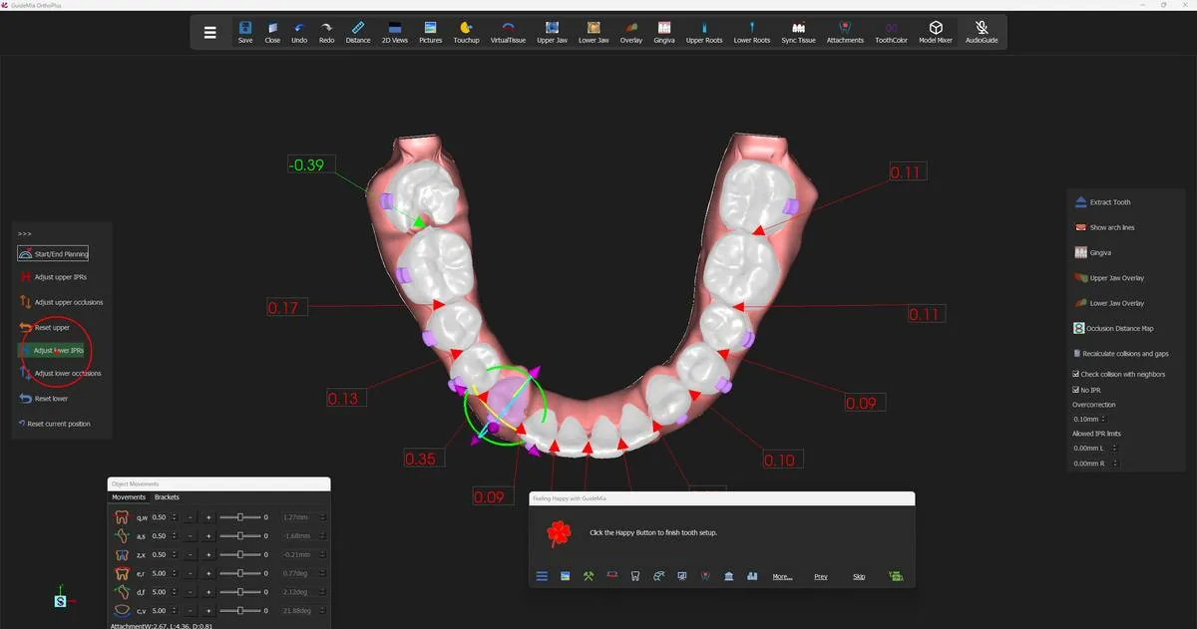Select Adjust lower occlusions
The image size is (1197, 629).
(60, 374)
